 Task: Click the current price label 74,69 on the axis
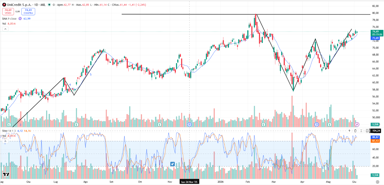[x=375, y=32]
